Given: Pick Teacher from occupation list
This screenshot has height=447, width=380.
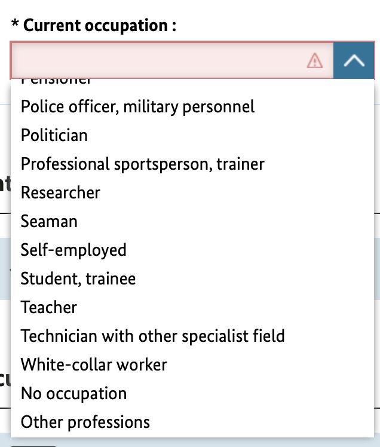Looking at the screenshot, I should [x=49, y=308].
